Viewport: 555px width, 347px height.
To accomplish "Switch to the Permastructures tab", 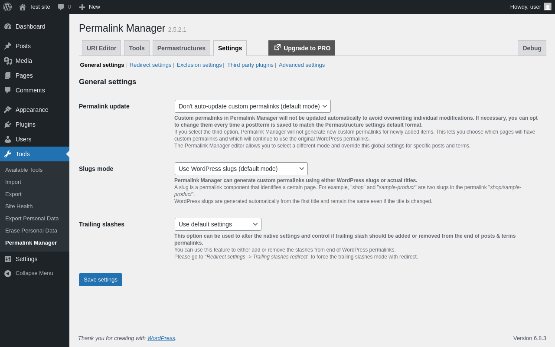I will (181, 48).
